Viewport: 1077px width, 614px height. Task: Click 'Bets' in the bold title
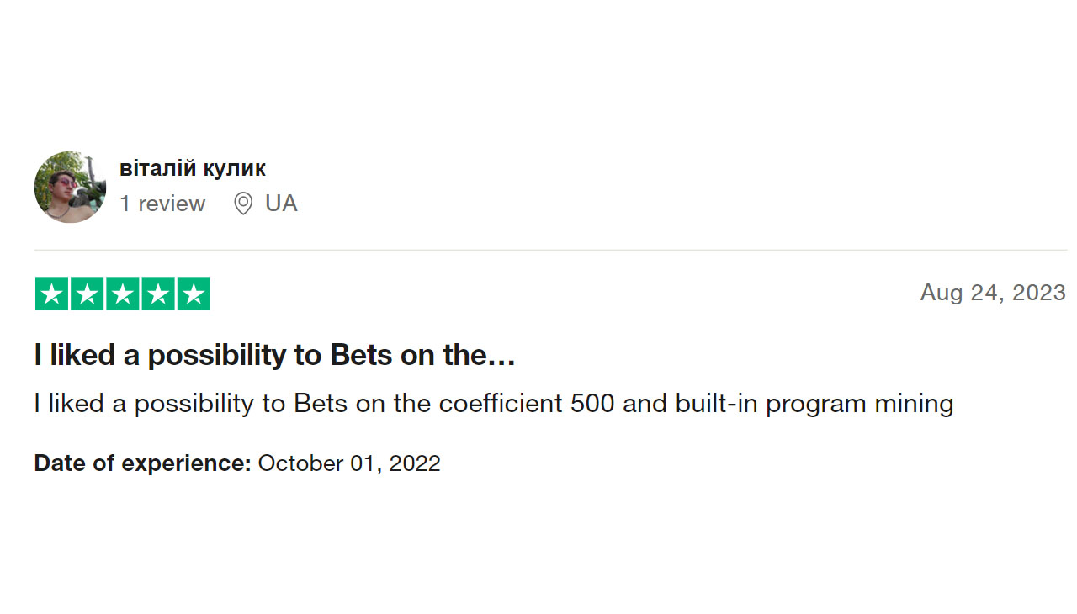361,356
